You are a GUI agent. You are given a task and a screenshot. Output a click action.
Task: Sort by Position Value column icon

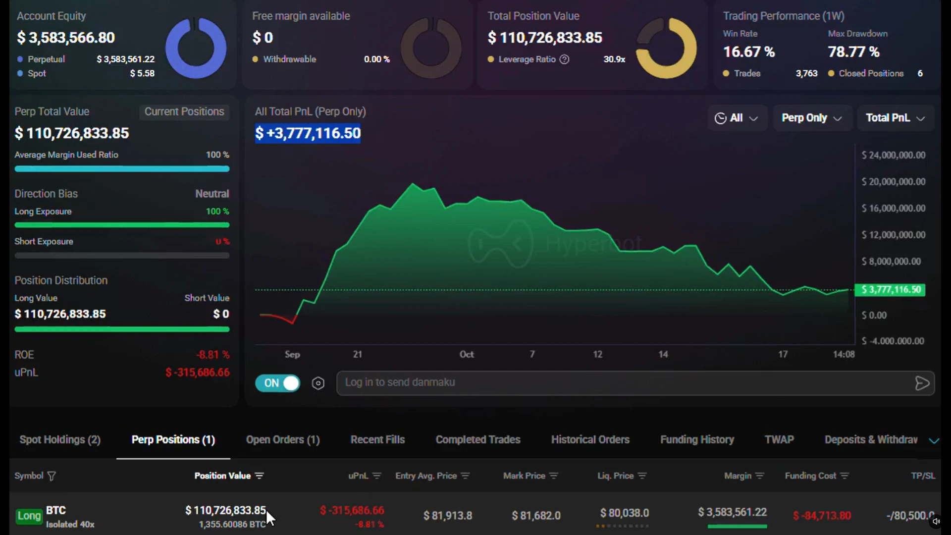tap(259, 476)
